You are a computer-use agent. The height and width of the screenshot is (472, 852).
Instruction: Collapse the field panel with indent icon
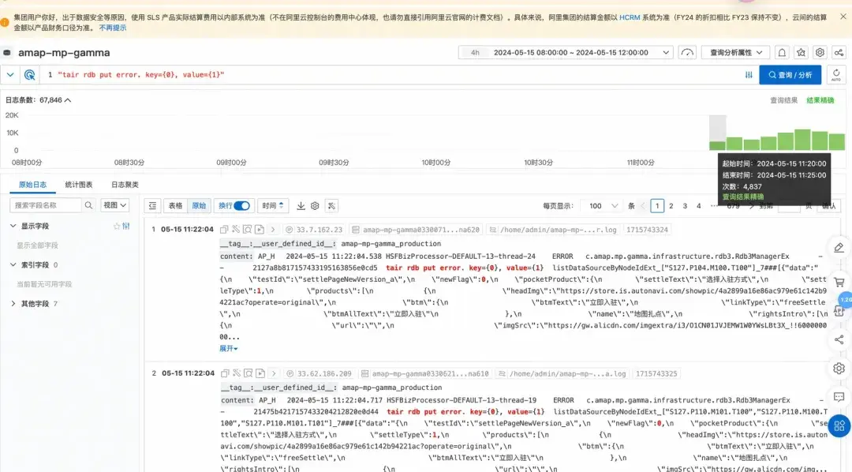tap(153, 206)
